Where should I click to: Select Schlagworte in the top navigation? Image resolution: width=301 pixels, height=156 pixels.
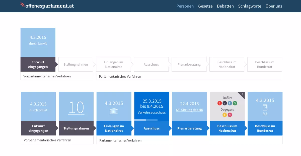[250, 6]
